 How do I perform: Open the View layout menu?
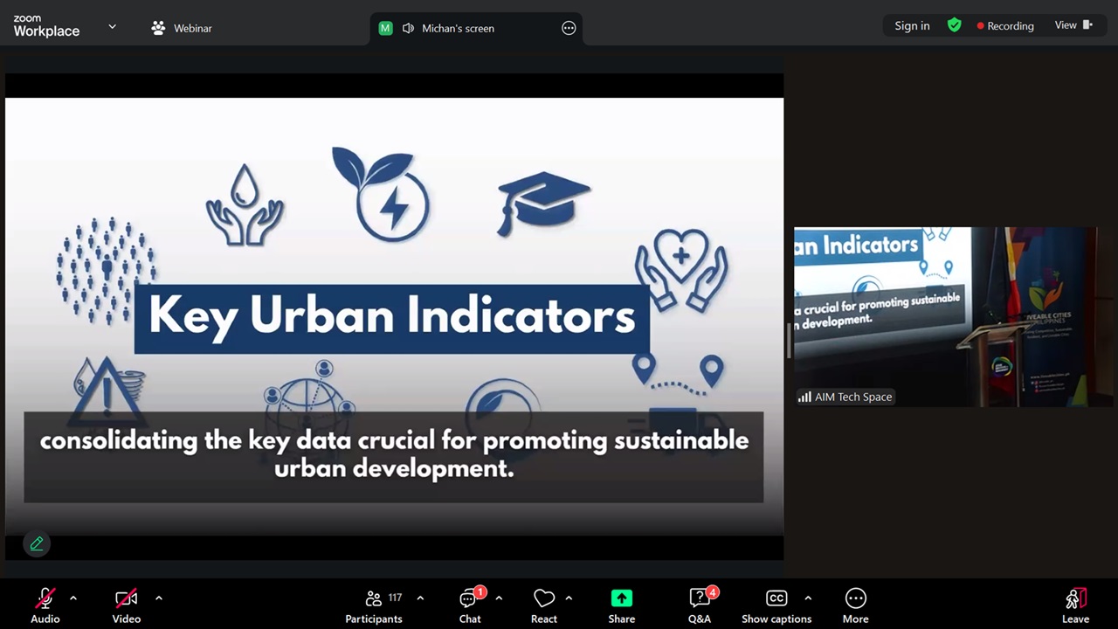click(x=1073, y=25)
